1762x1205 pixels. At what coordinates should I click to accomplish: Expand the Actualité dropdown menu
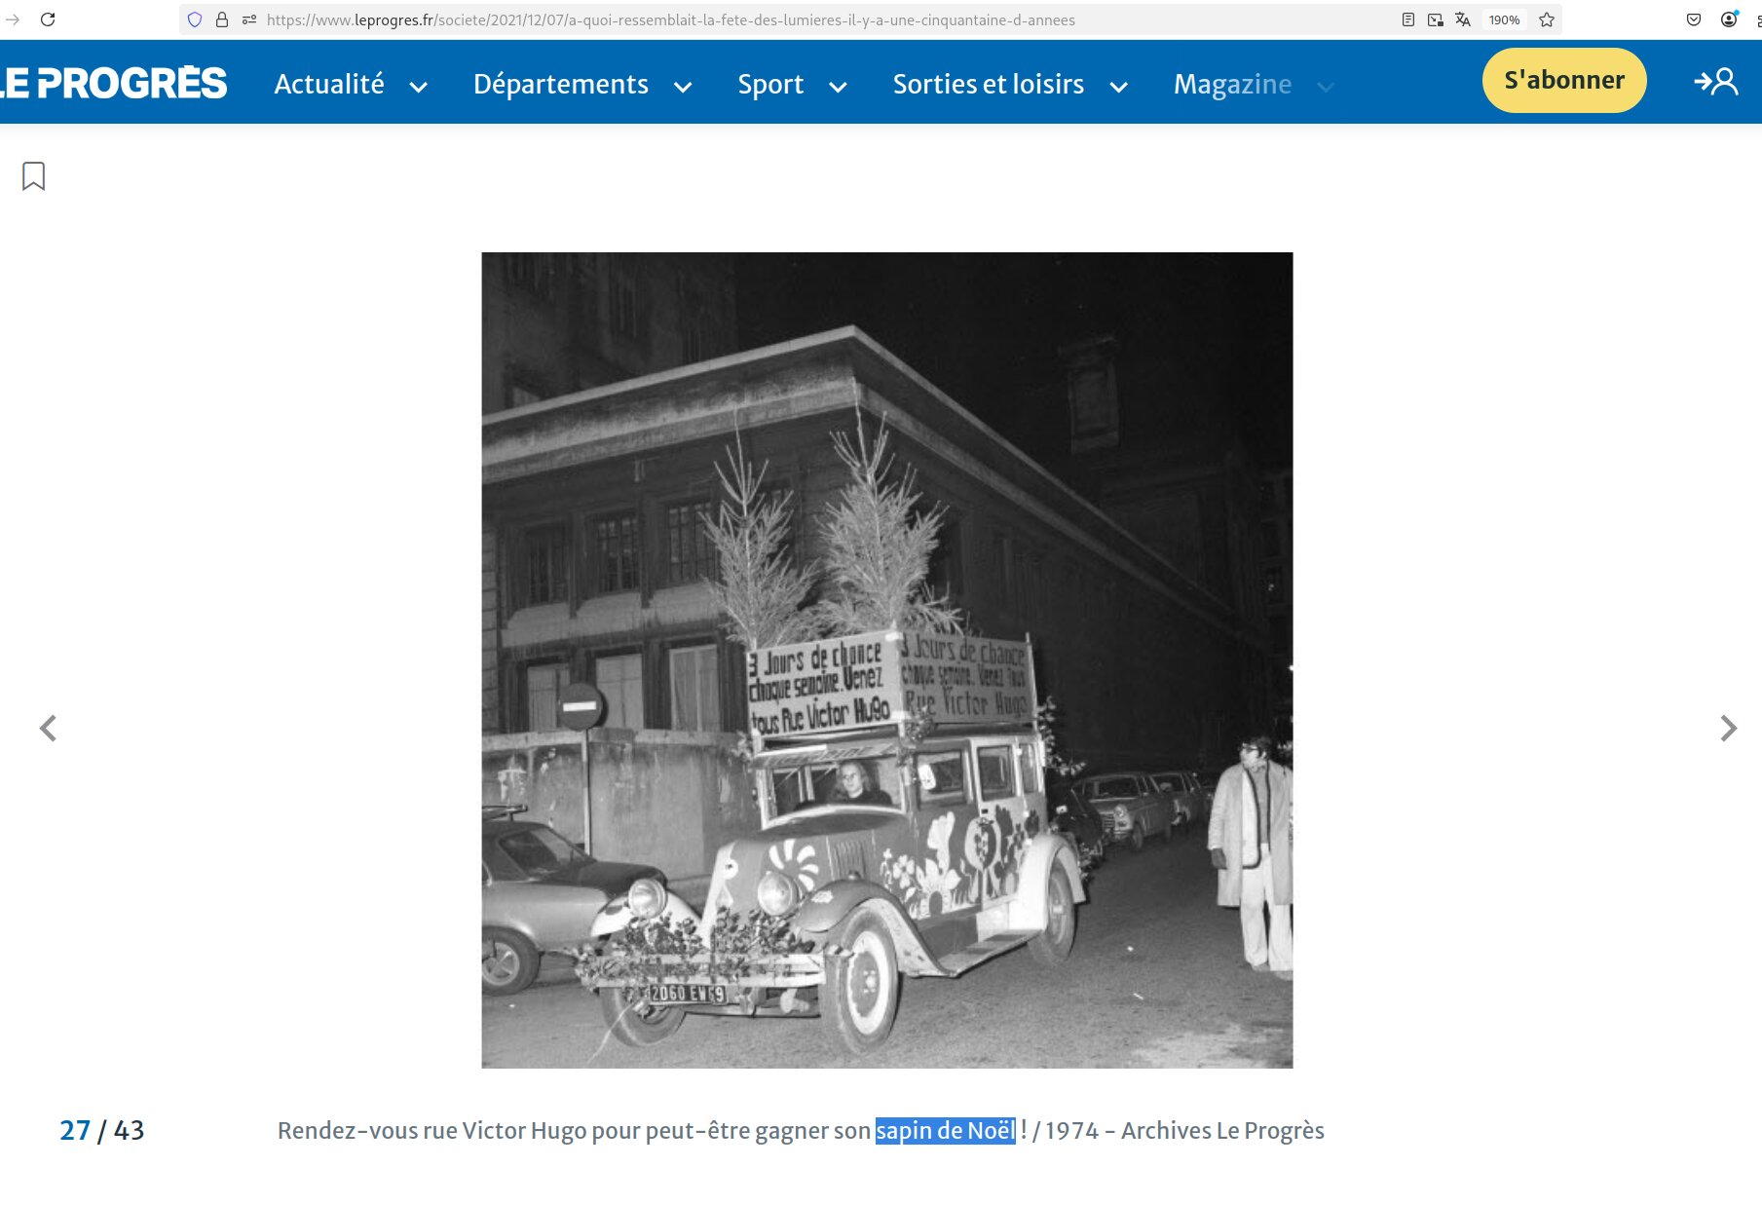click(419, 87)
